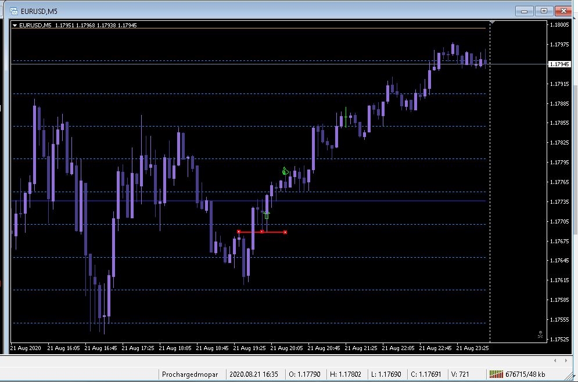Viewport: 578px width, 382px height.
Task: Select the green up-arrow buy marker
Action: coord(267,215)
